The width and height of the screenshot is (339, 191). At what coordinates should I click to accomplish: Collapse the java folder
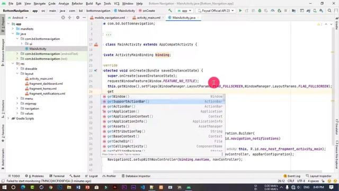pyautogui.click(x=13, y=34)
